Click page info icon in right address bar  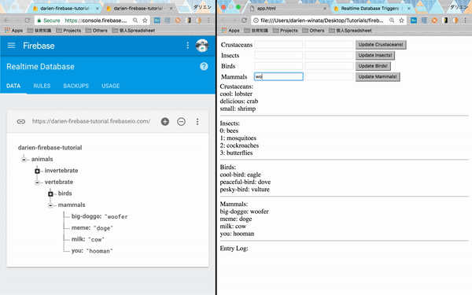(x=256, y=20)
